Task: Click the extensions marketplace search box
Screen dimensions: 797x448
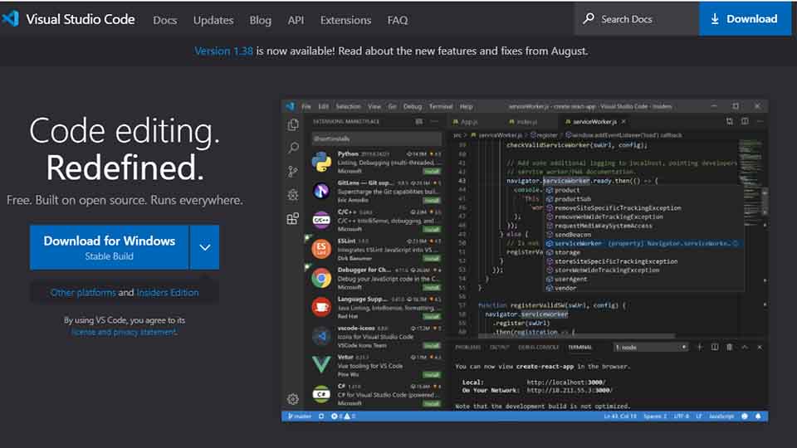Action: tap(377, 139)
